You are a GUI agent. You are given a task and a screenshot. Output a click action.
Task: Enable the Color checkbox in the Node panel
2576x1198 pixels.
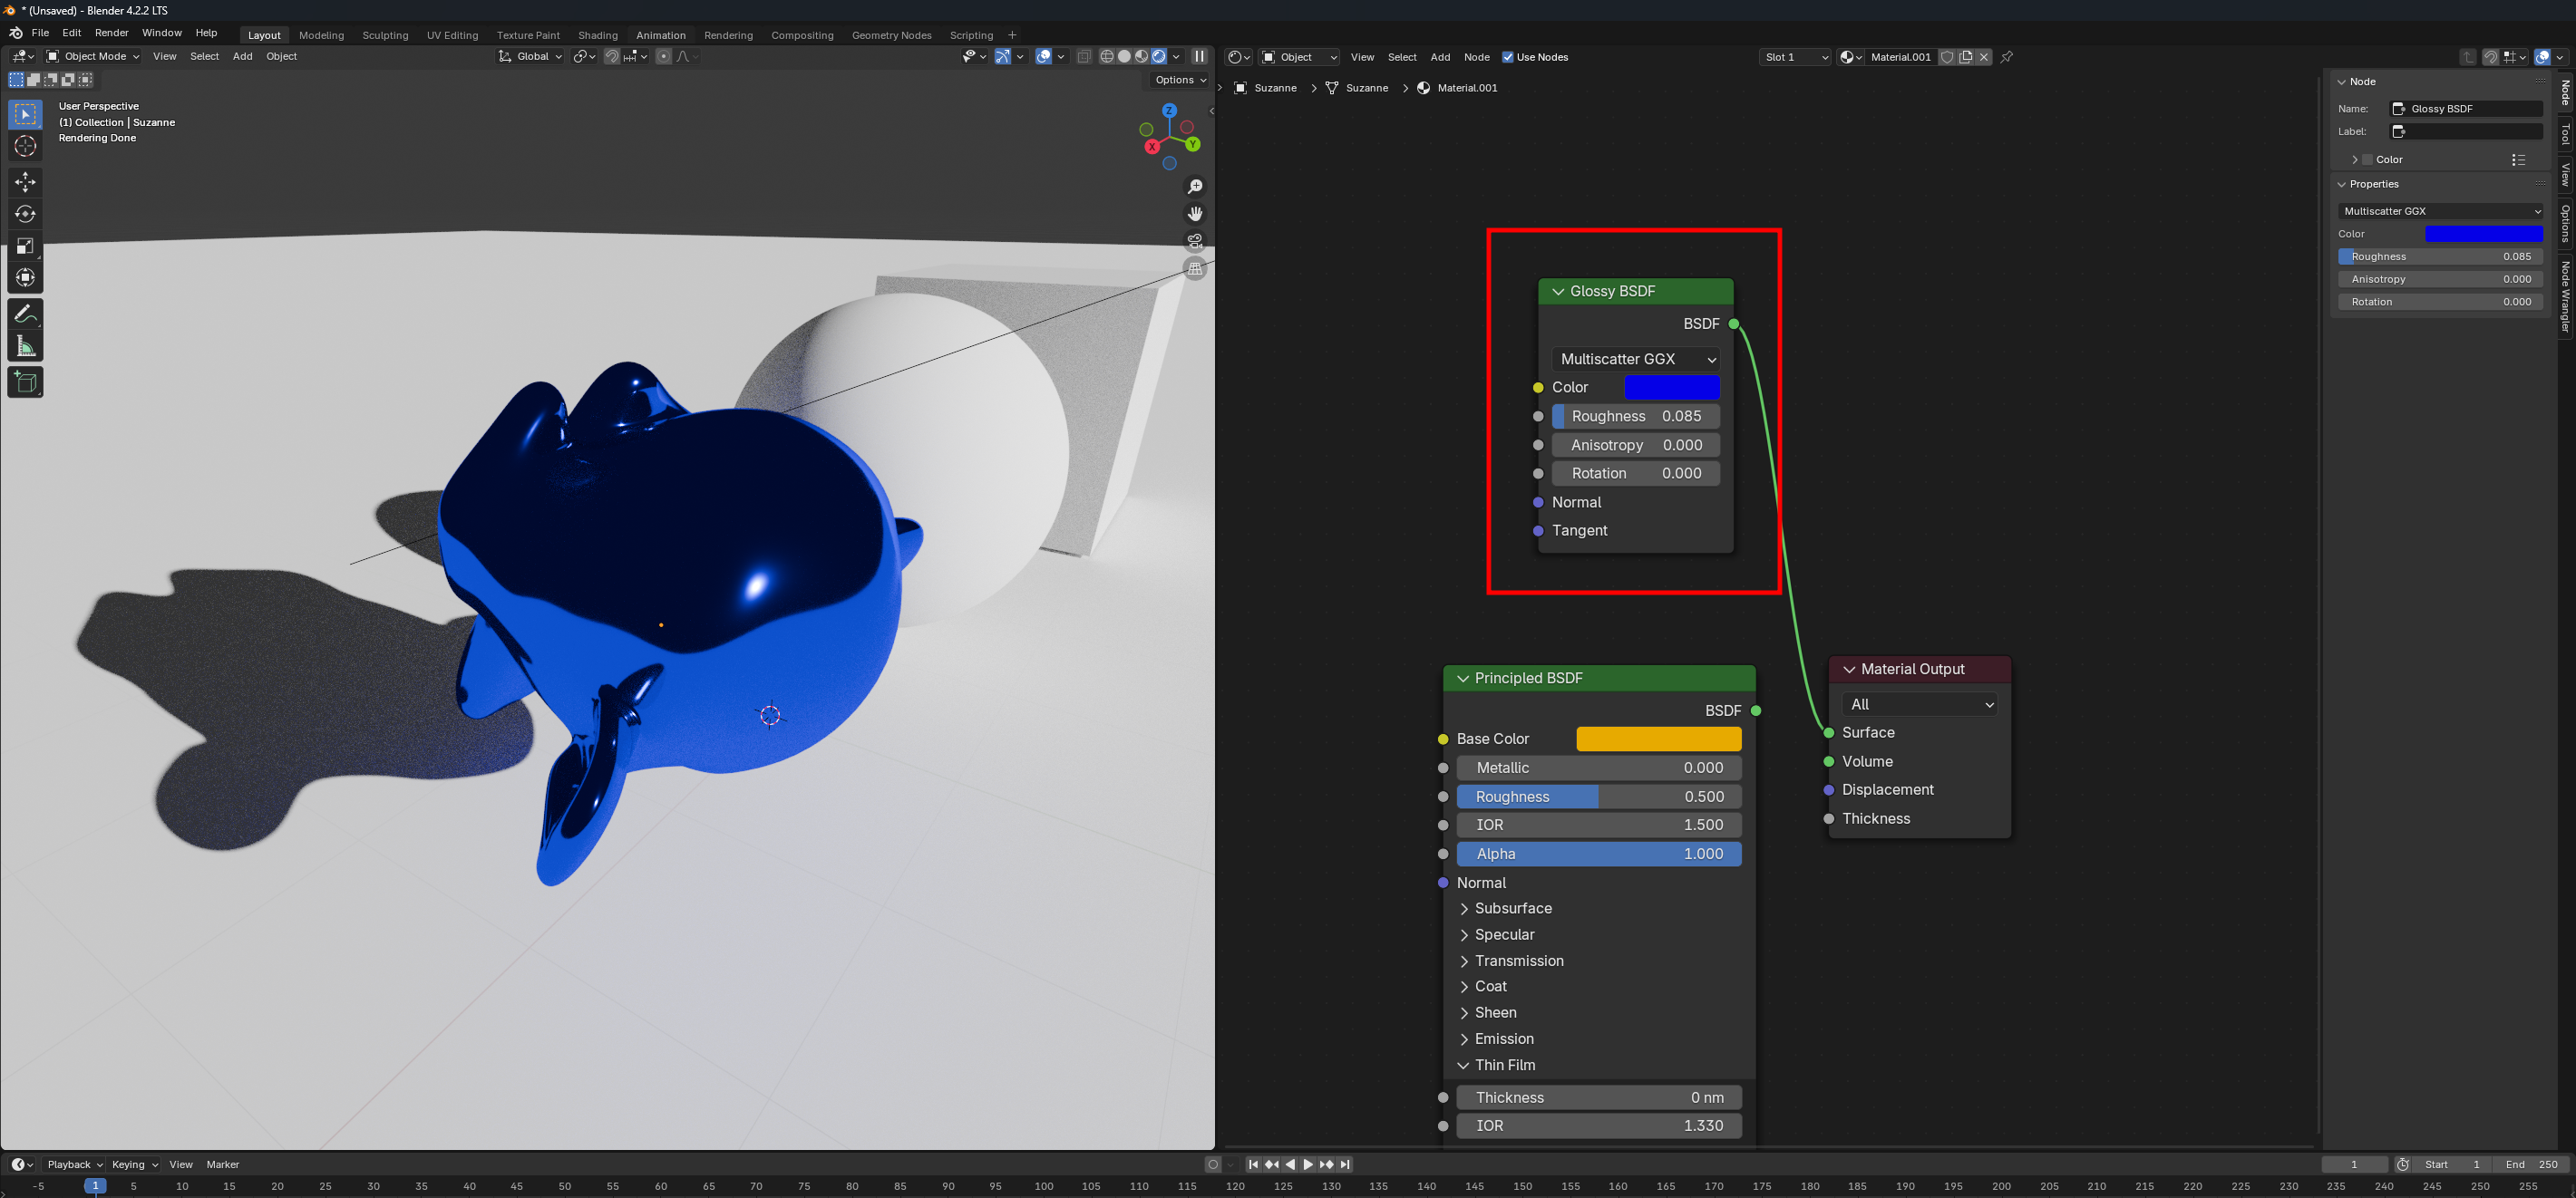pos(2367,159)
